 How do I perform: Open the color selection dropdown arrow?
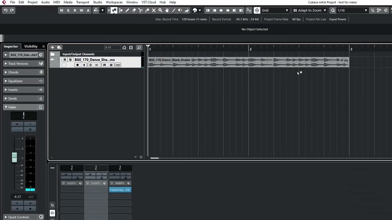point(200,10)
